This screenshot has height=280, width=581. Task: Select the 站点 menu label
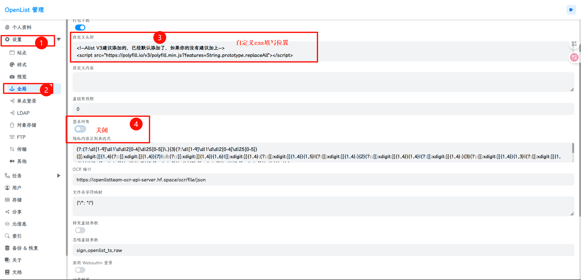coord(22,52)
